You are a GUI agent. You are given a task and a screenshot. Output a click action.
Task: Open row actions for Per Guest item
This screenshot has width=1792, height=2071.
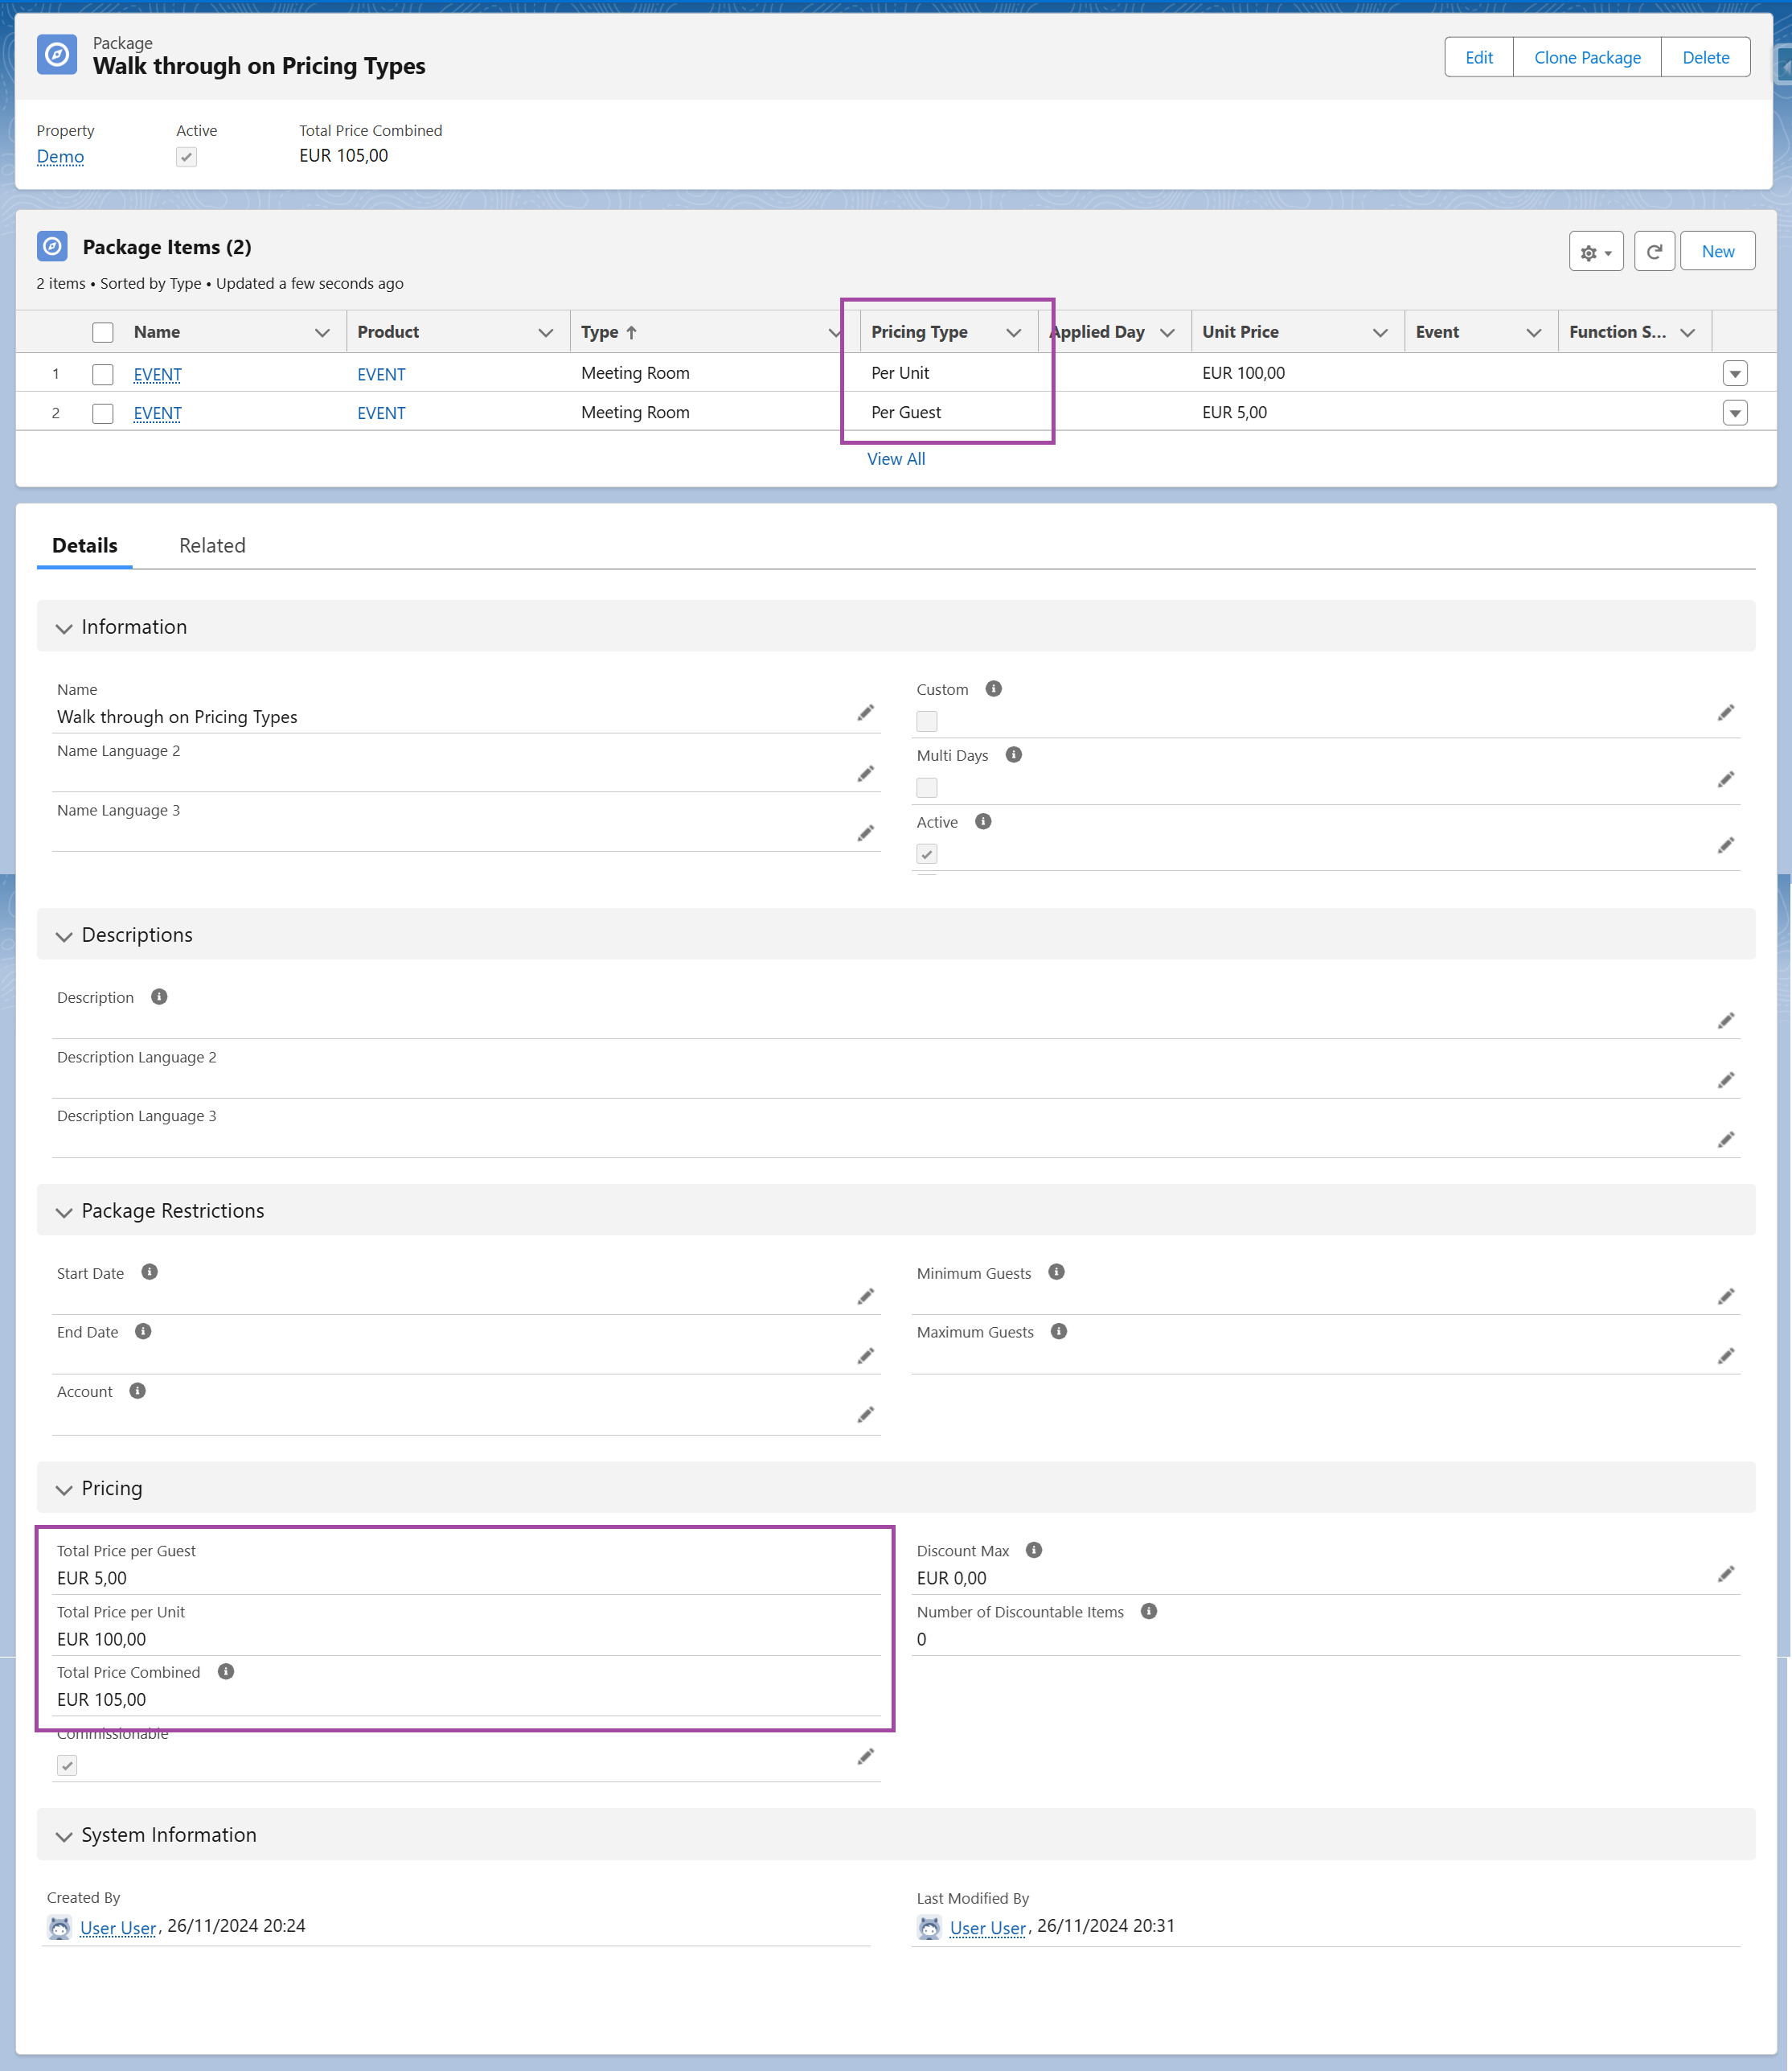1735,413
